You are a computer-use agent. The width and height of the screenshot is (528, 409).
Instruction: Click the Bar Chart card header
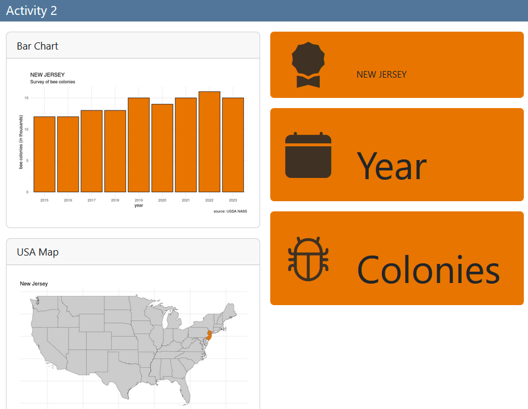click(38, 46)
